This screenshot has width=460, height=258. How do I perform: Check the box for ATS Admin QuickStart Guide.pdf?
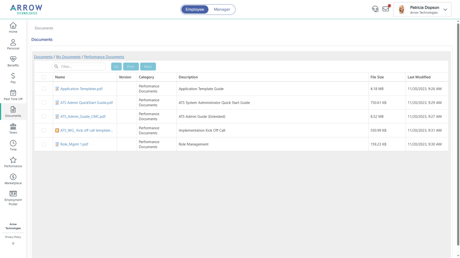click(x=44, y=102)
